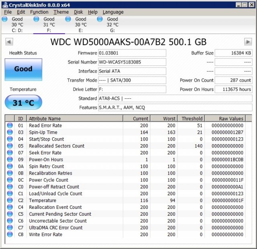Click the Worst column header
Screen dimensions: 257x249
click(x=164, y=118)
